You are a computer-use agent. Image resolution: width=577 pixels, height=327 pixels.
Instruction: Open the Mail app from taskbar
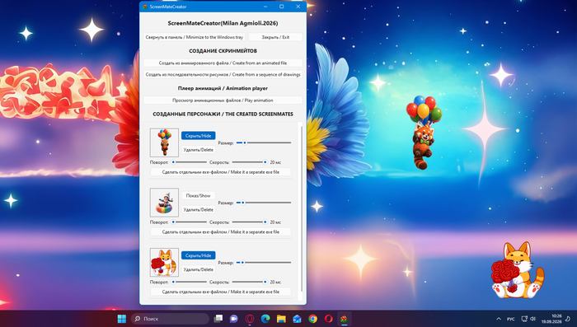point(297,319)
